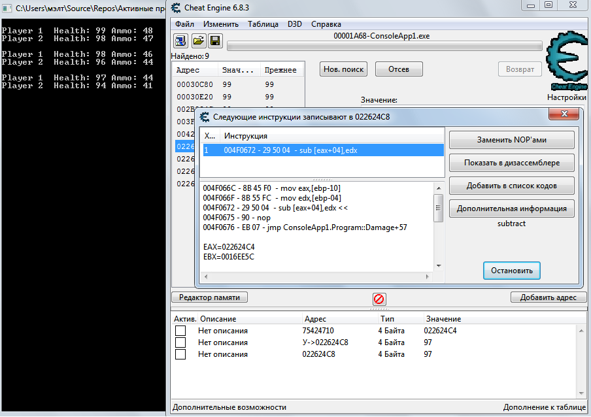Toggle the checkbox for pointer У->022624C8

(180, 342)
